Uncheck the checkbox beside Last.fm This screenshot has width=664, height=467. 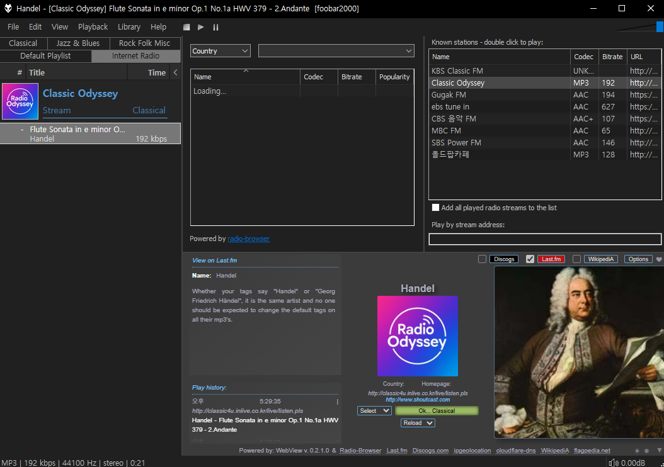530,259
